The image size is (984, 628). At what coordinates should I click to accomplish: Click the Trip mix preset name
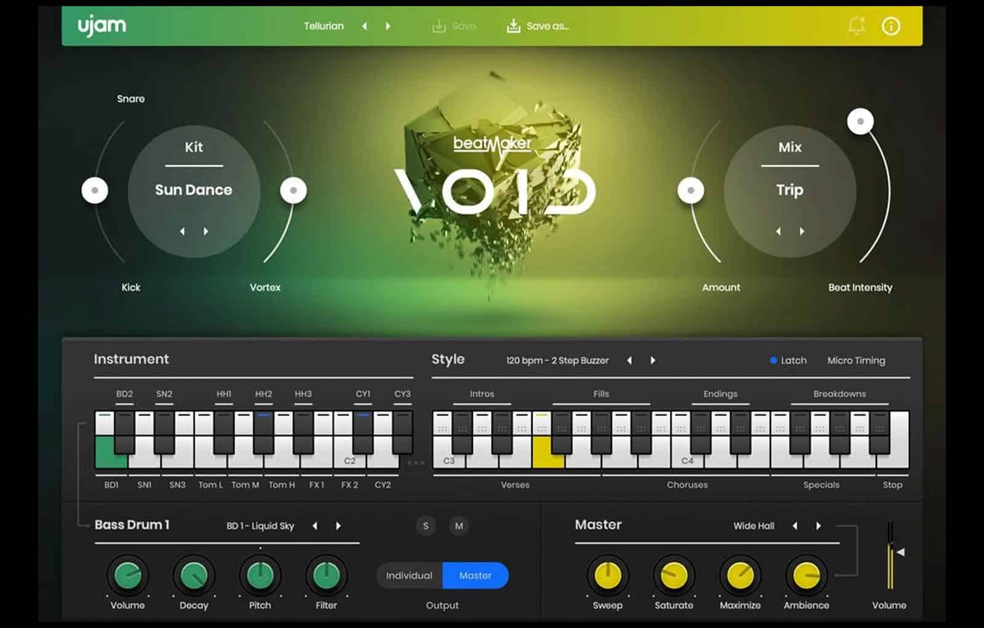pyautogui.click(x=790, y=190)
